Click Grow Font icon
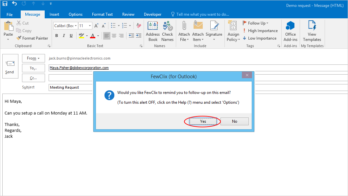This screenshot has width=348, height=196. (x=96, y=26)
